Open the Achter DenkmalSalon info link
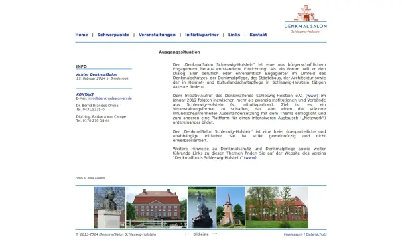Image resolution: width=402 pixels, height=251 pixels. pos(96,74)
